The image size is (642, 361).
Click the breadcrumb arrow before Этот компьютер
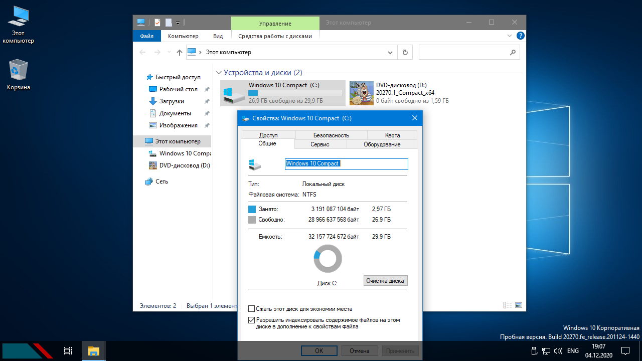point(201,52)
